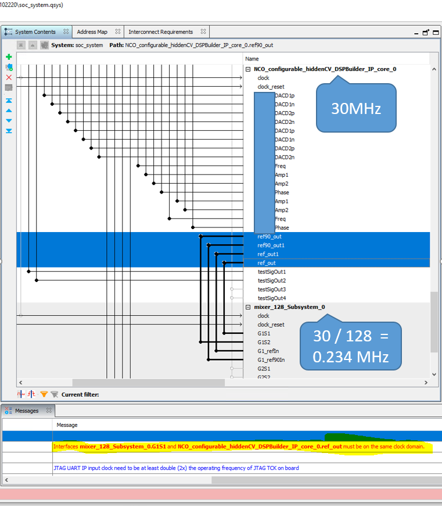Click the move down arrow icon
Screen dimensions: 442x506
(9, 120)
